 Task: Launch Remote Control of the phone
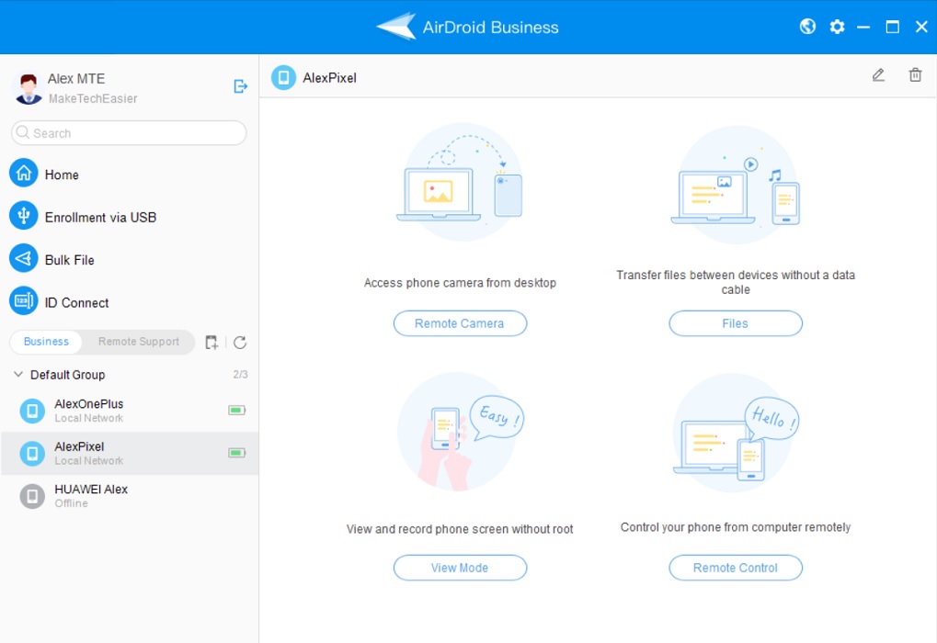click(x=735, y=568)
